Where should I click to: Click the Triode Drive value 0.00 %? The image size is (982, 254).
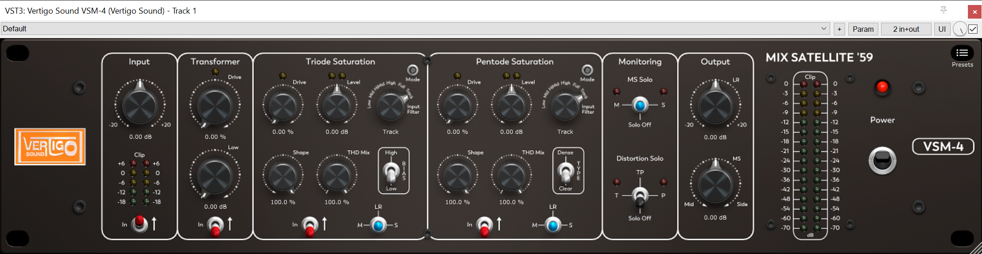pos(283,132)
